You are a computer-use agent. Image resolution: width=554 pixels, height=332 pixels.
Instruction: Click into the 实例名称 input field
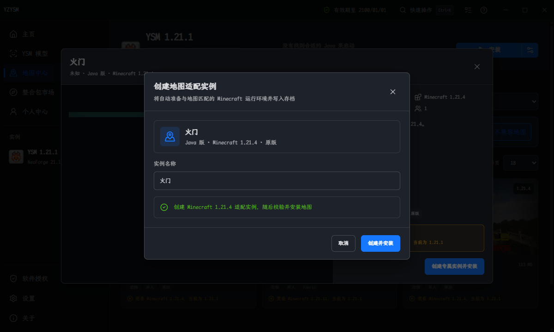(277, 181)
